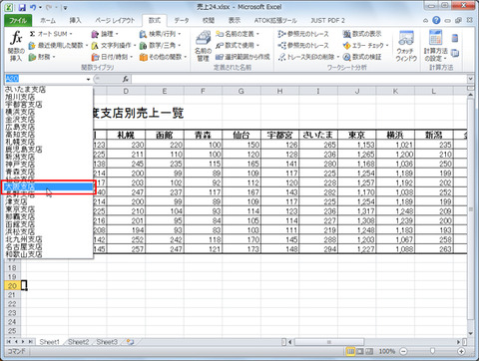
Task: Open 最近使用した関数 list
Action: pyautogui.click(x=58, y=45)
